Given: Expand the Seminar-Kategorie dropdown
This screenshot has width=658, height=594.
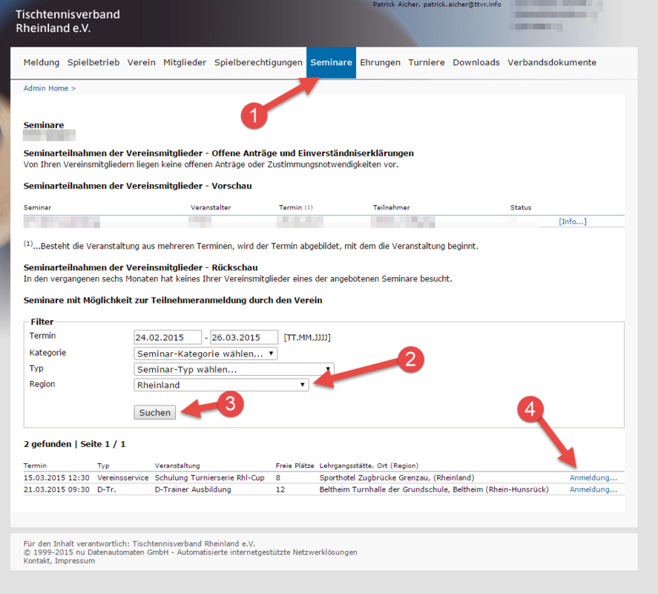Looking at the screenshot, I should click(205, 353).
